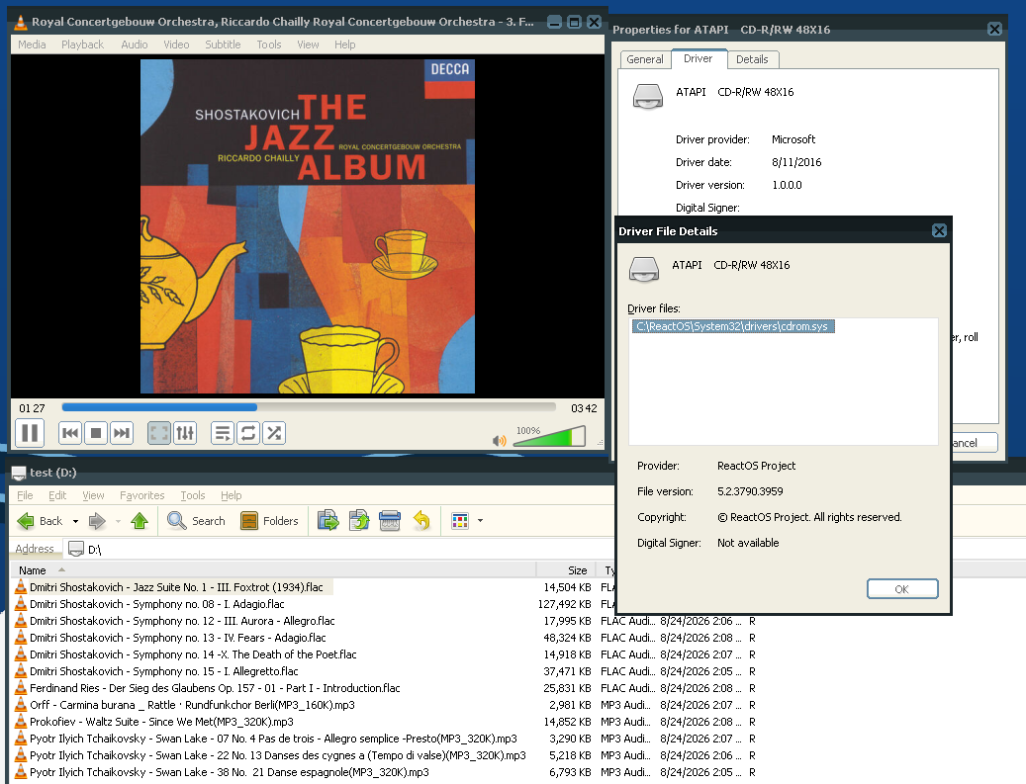1026x784 pixels.
Task: Open Explorer Edit menu
Action: pyautogui.click(x=57, y=495)
